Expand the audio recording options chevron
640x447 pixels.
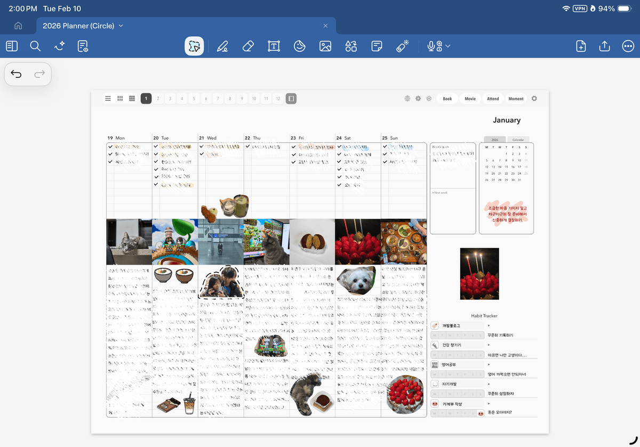click(448, 46)
